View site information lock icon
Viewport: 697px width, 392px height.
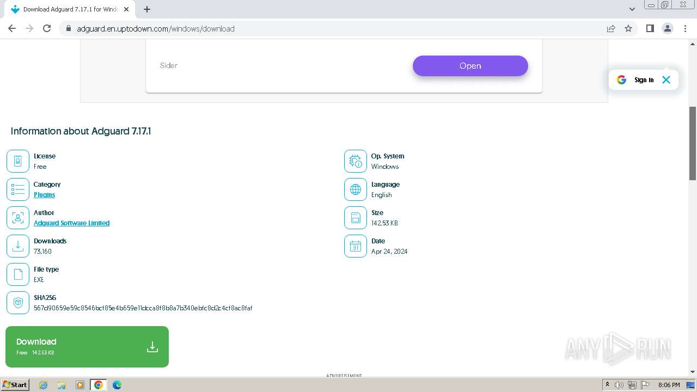click(69, 28)
